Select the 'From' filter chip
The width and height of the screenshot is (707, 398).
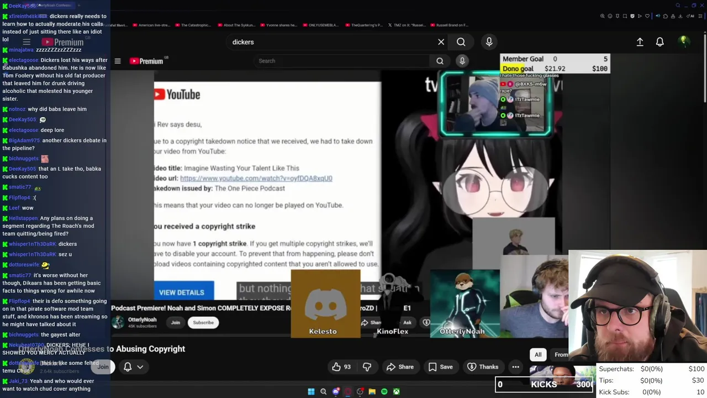click(x=561, y=355)
